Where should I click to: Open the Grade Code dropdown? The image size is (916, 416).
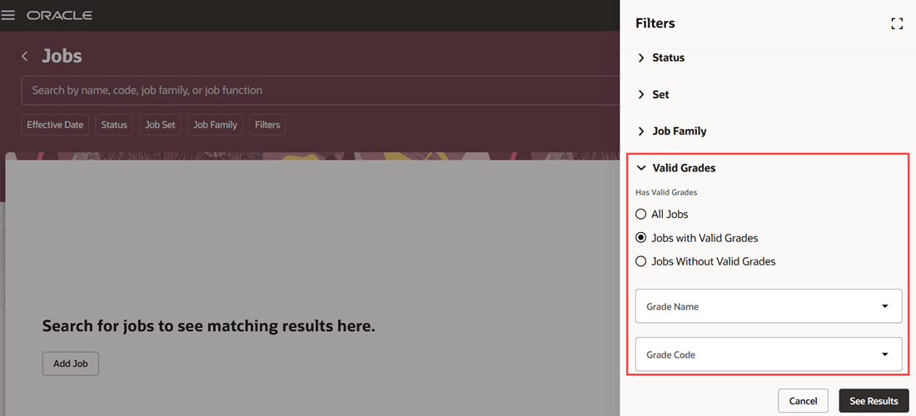pos(769,354)
